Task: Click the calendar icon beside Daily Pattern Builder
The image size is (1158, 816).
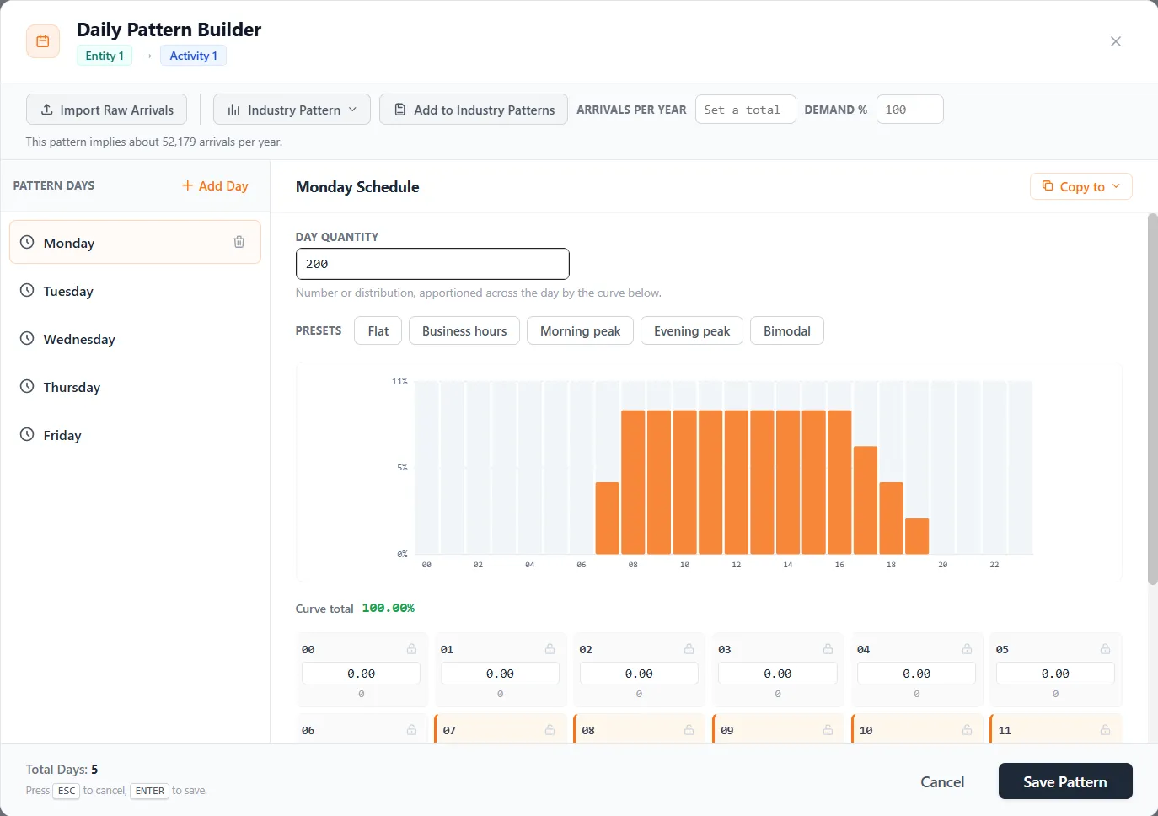Action: (x=43, y=41)
